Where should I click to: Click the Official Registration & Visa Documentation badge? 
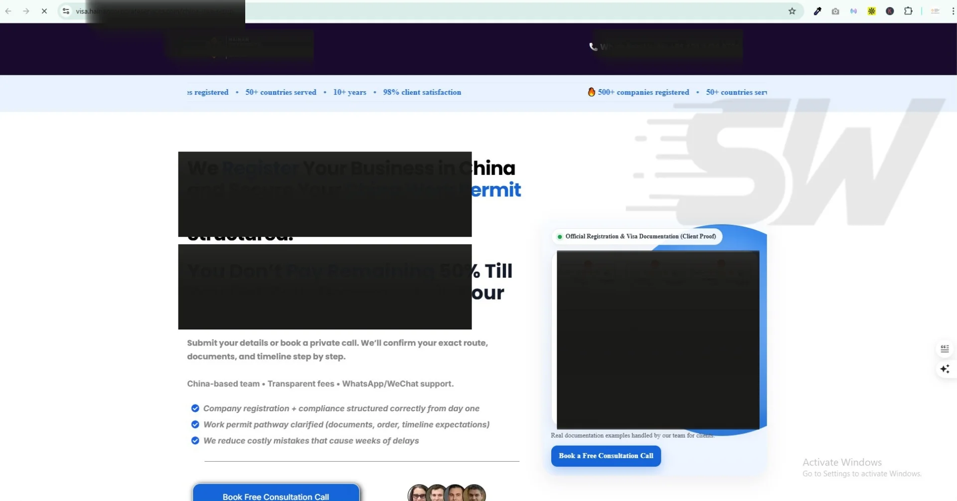point(637,236)
